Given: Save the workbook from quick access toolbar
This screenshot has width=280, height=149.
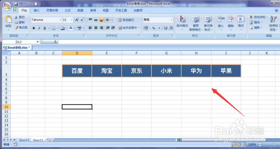Looking at the screenshot, I should 16,4.
